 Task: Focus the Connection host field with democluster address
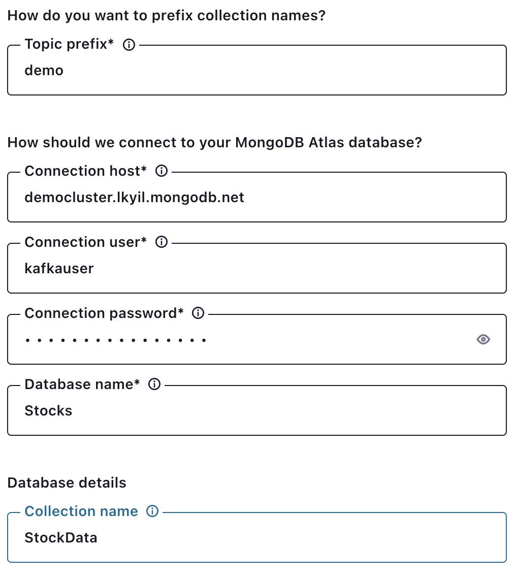coord(256,198)
